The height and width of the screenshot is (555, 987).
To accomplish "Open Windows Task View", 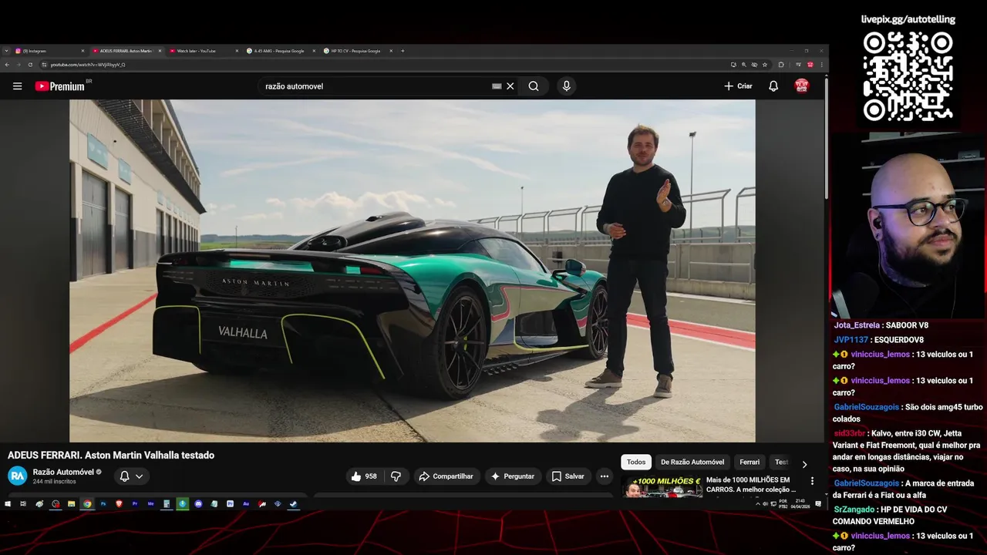I will point(23,503).
